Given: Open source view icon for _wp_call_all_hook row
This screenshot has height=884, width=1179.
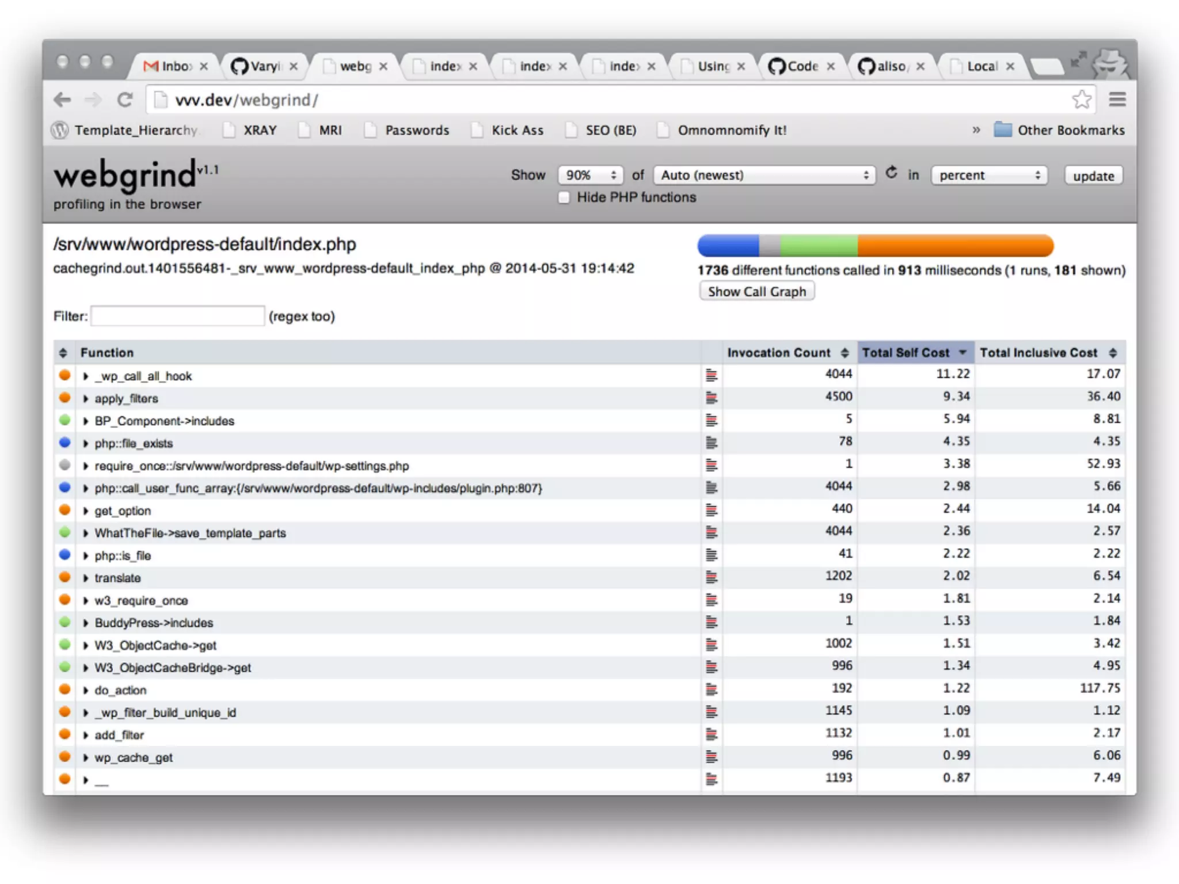Looking at the screenshot, I should (x=712, y=375).
